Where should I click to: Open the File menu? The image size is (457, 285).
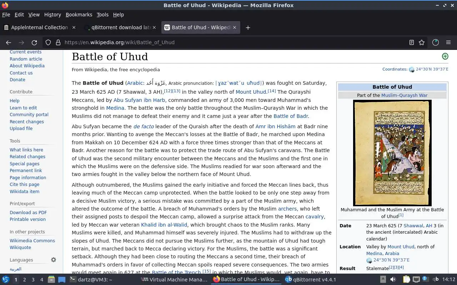(6, 15)
